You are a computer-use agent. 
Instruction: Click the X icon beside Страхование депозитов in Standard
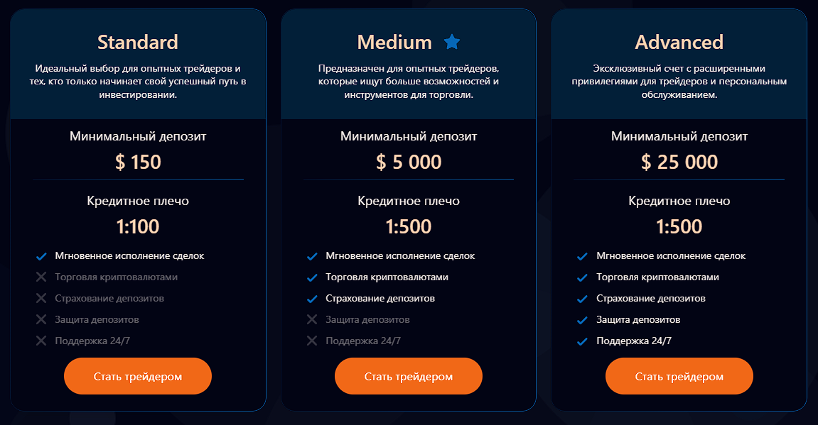pos(41,299)
